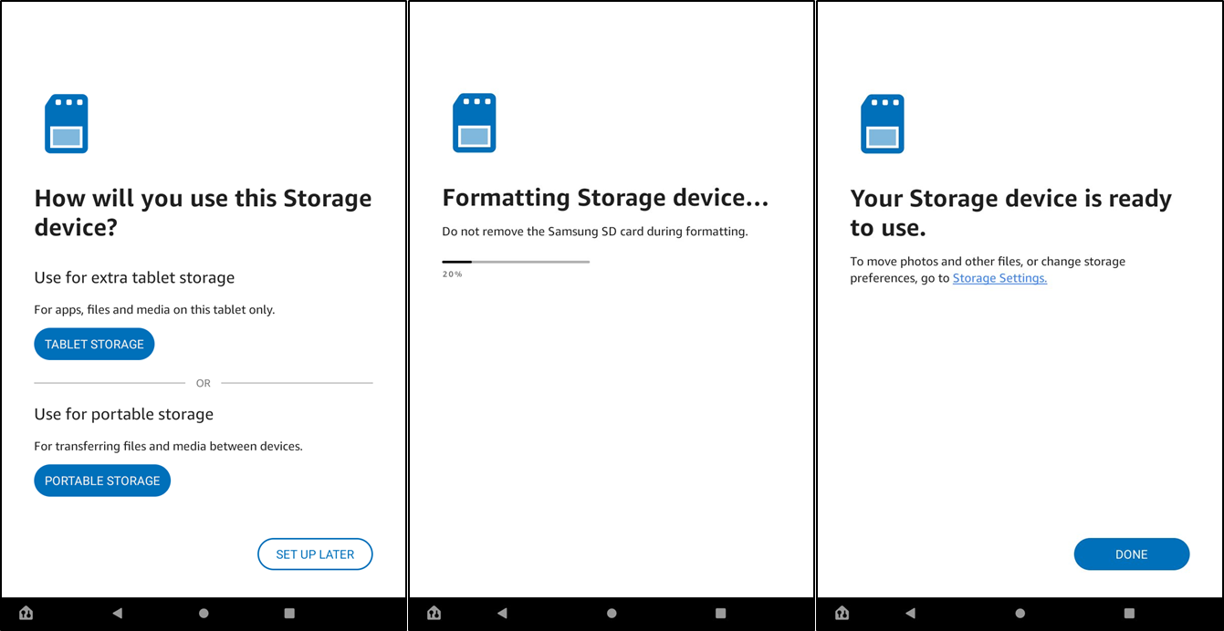This screenshot has width=1224, height=631.
Task: Click 'For apps, files and media' description
Action: (154, 310)
